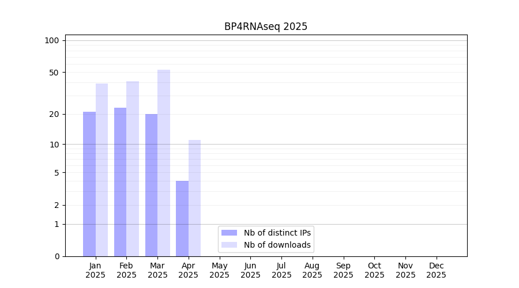Select the 'Jan 2025' x-axis label

click(95, 270)
